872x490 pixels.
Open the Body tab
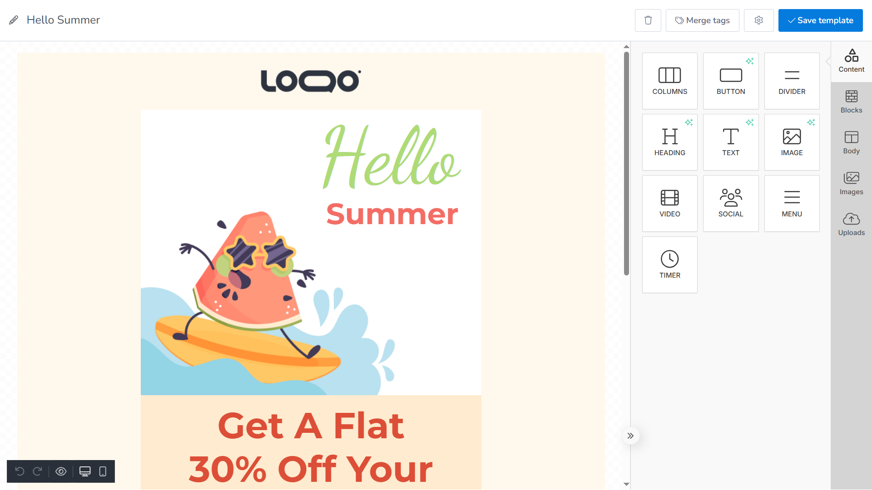851,143
